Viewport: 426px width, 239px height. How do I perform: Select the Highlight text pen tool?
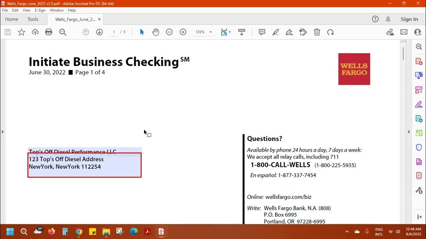[276, 32]
